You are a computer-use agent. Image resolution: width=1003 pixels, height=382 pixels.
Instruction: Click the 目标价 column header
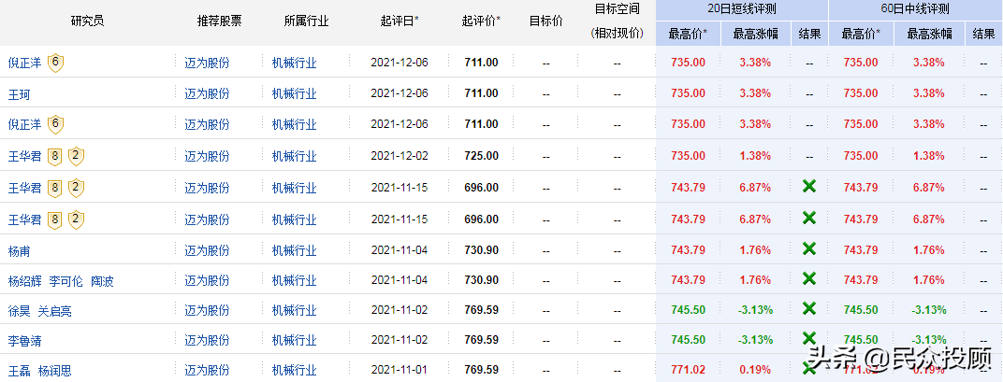[545, 21]
